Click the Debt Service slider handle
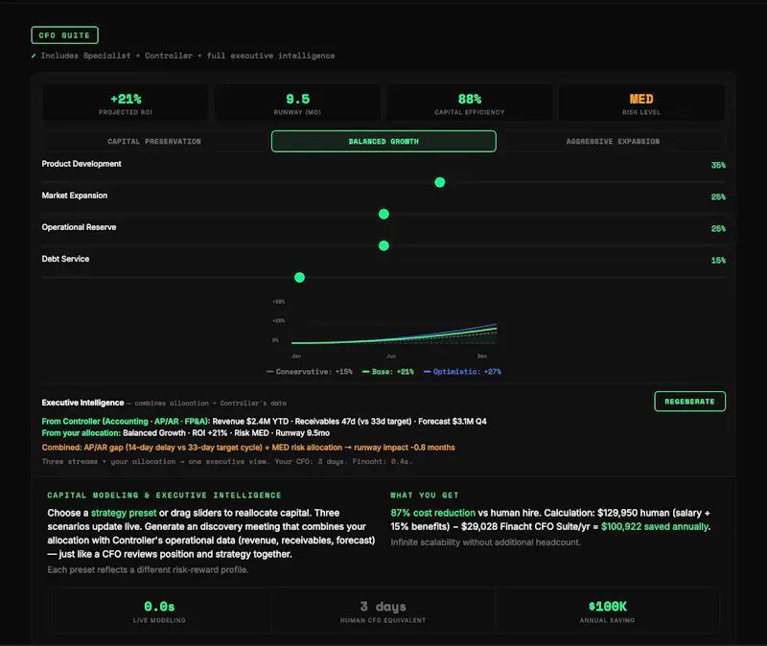Screen dimensions: 767x646 click(300, 278)
